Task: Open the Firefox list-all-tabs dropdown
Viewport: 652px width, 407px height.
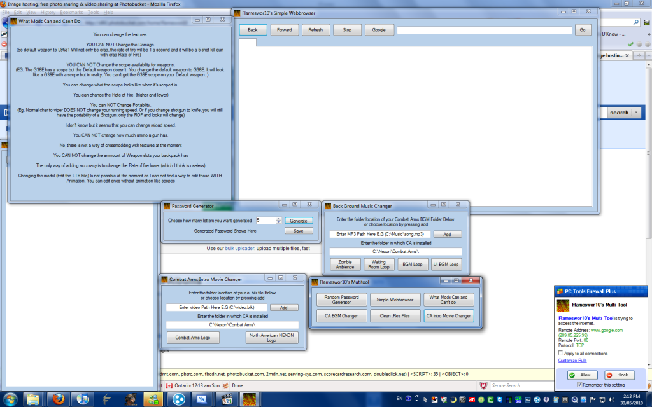Action: click(648, 55)
